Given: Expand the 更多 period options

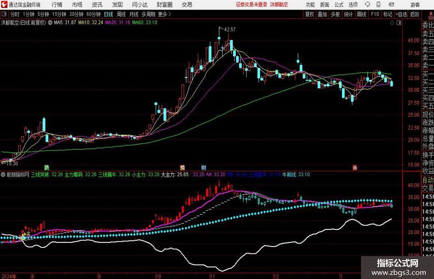Looking at the screenshot, I should point(164,14).
